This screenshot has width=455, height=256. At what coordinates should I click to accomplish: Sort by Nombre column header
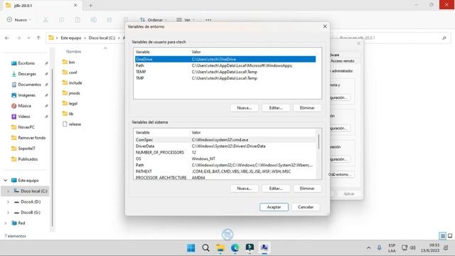[x=73, y=51]
